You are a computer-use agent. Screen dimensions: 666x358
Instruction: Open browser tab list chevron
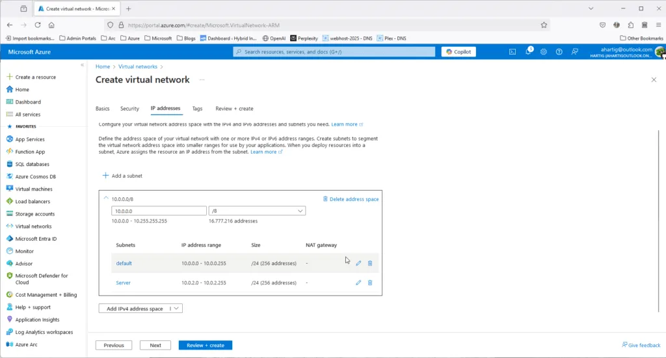coord(591,8)
